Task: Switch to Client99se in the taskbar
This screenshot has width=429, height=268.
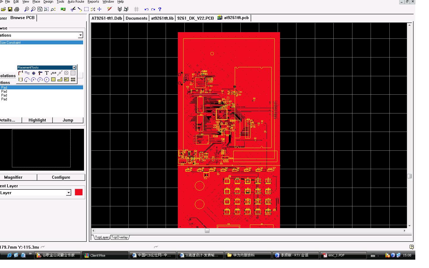Action: click(x=105, y=255)
